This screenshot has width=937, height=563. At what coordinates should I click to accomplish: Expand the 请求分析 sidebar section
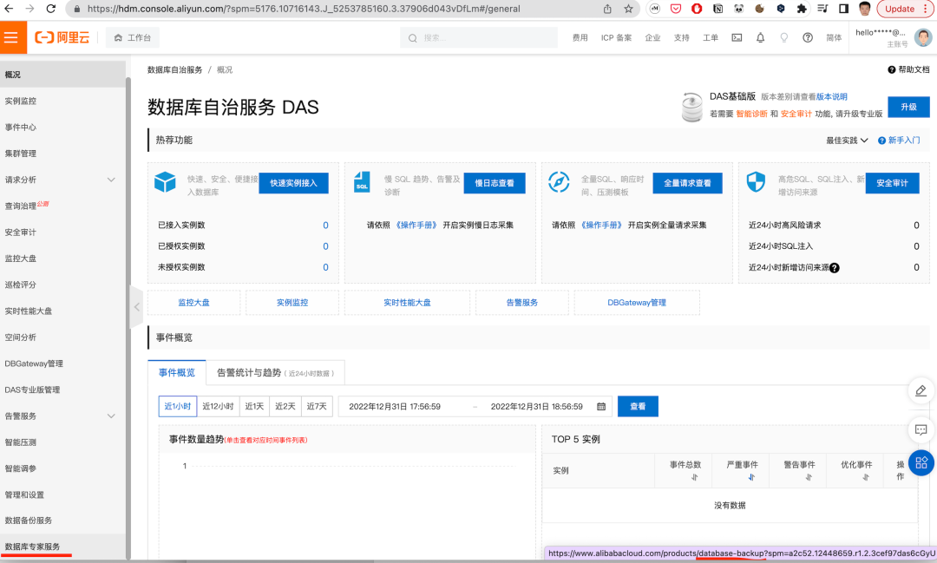pyautogui.click(x=111, y=180)
